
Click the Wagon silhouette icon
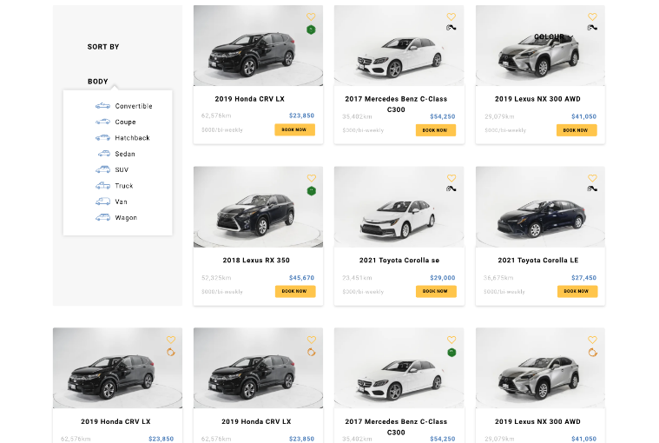tap(102, 218)
